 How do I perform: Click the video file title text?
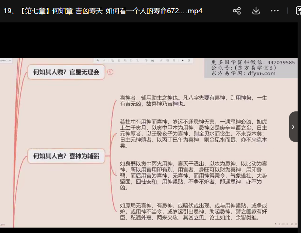point(103,11)
